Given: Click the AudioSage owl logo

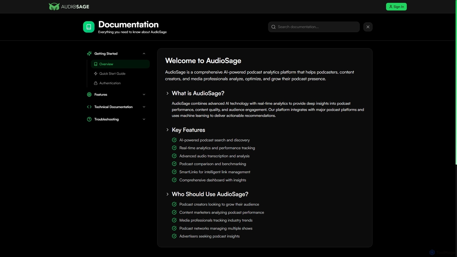Looking at the screenshot, I should click(x=54, y=6).
